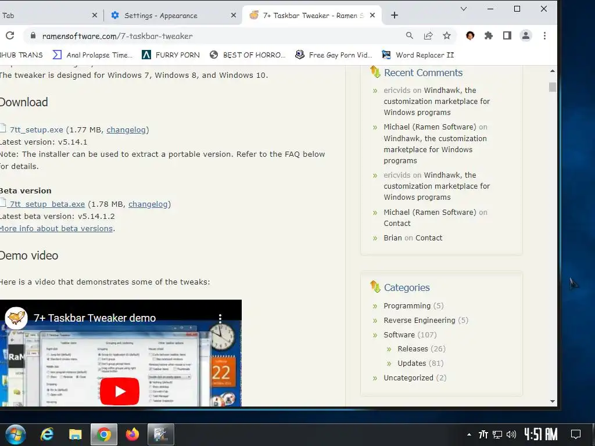Open network tray icon
The height and width of the screenshot is (446, 595).
pos(497,434)
